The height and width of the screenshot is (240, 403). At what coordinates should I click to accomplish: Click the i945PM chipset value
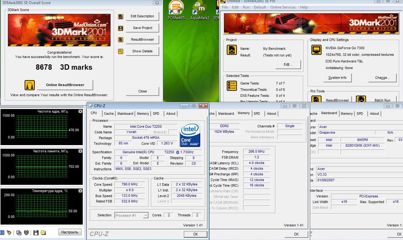pos(362,140)
